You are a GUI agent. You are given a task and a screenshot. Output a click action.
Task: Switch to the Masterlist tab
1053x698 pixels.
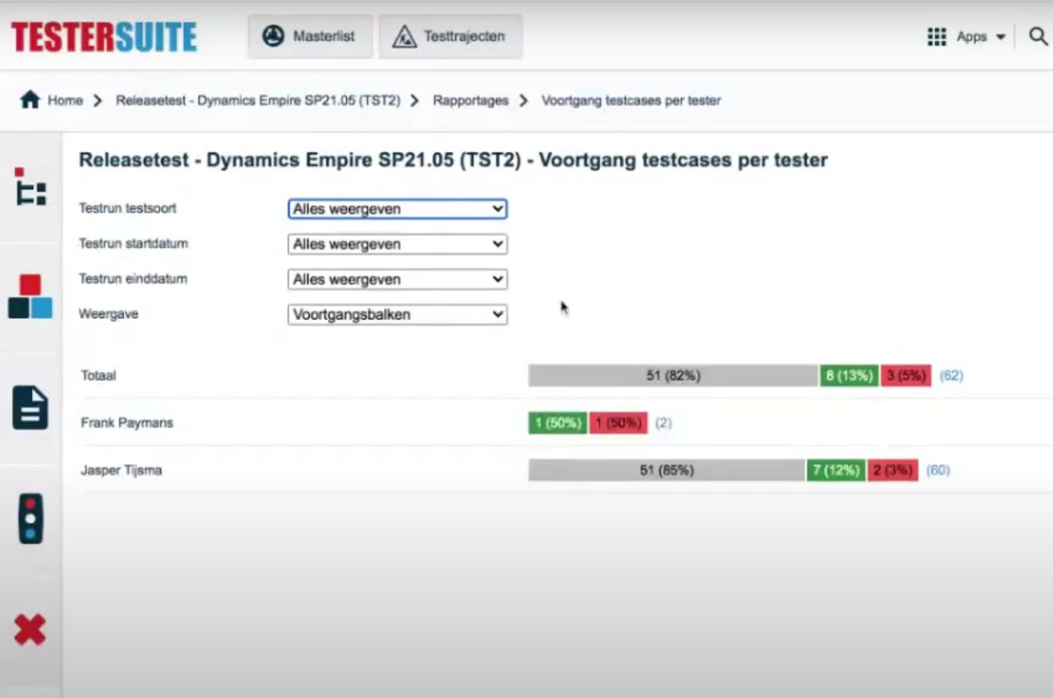pyautogui.click(x=310, y=36)
